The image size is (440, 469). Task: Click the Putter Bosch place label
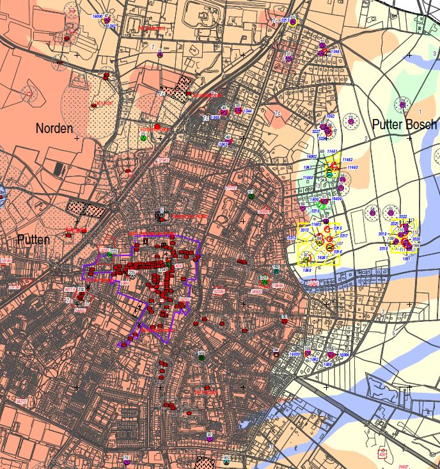click(x=404, y=124)
